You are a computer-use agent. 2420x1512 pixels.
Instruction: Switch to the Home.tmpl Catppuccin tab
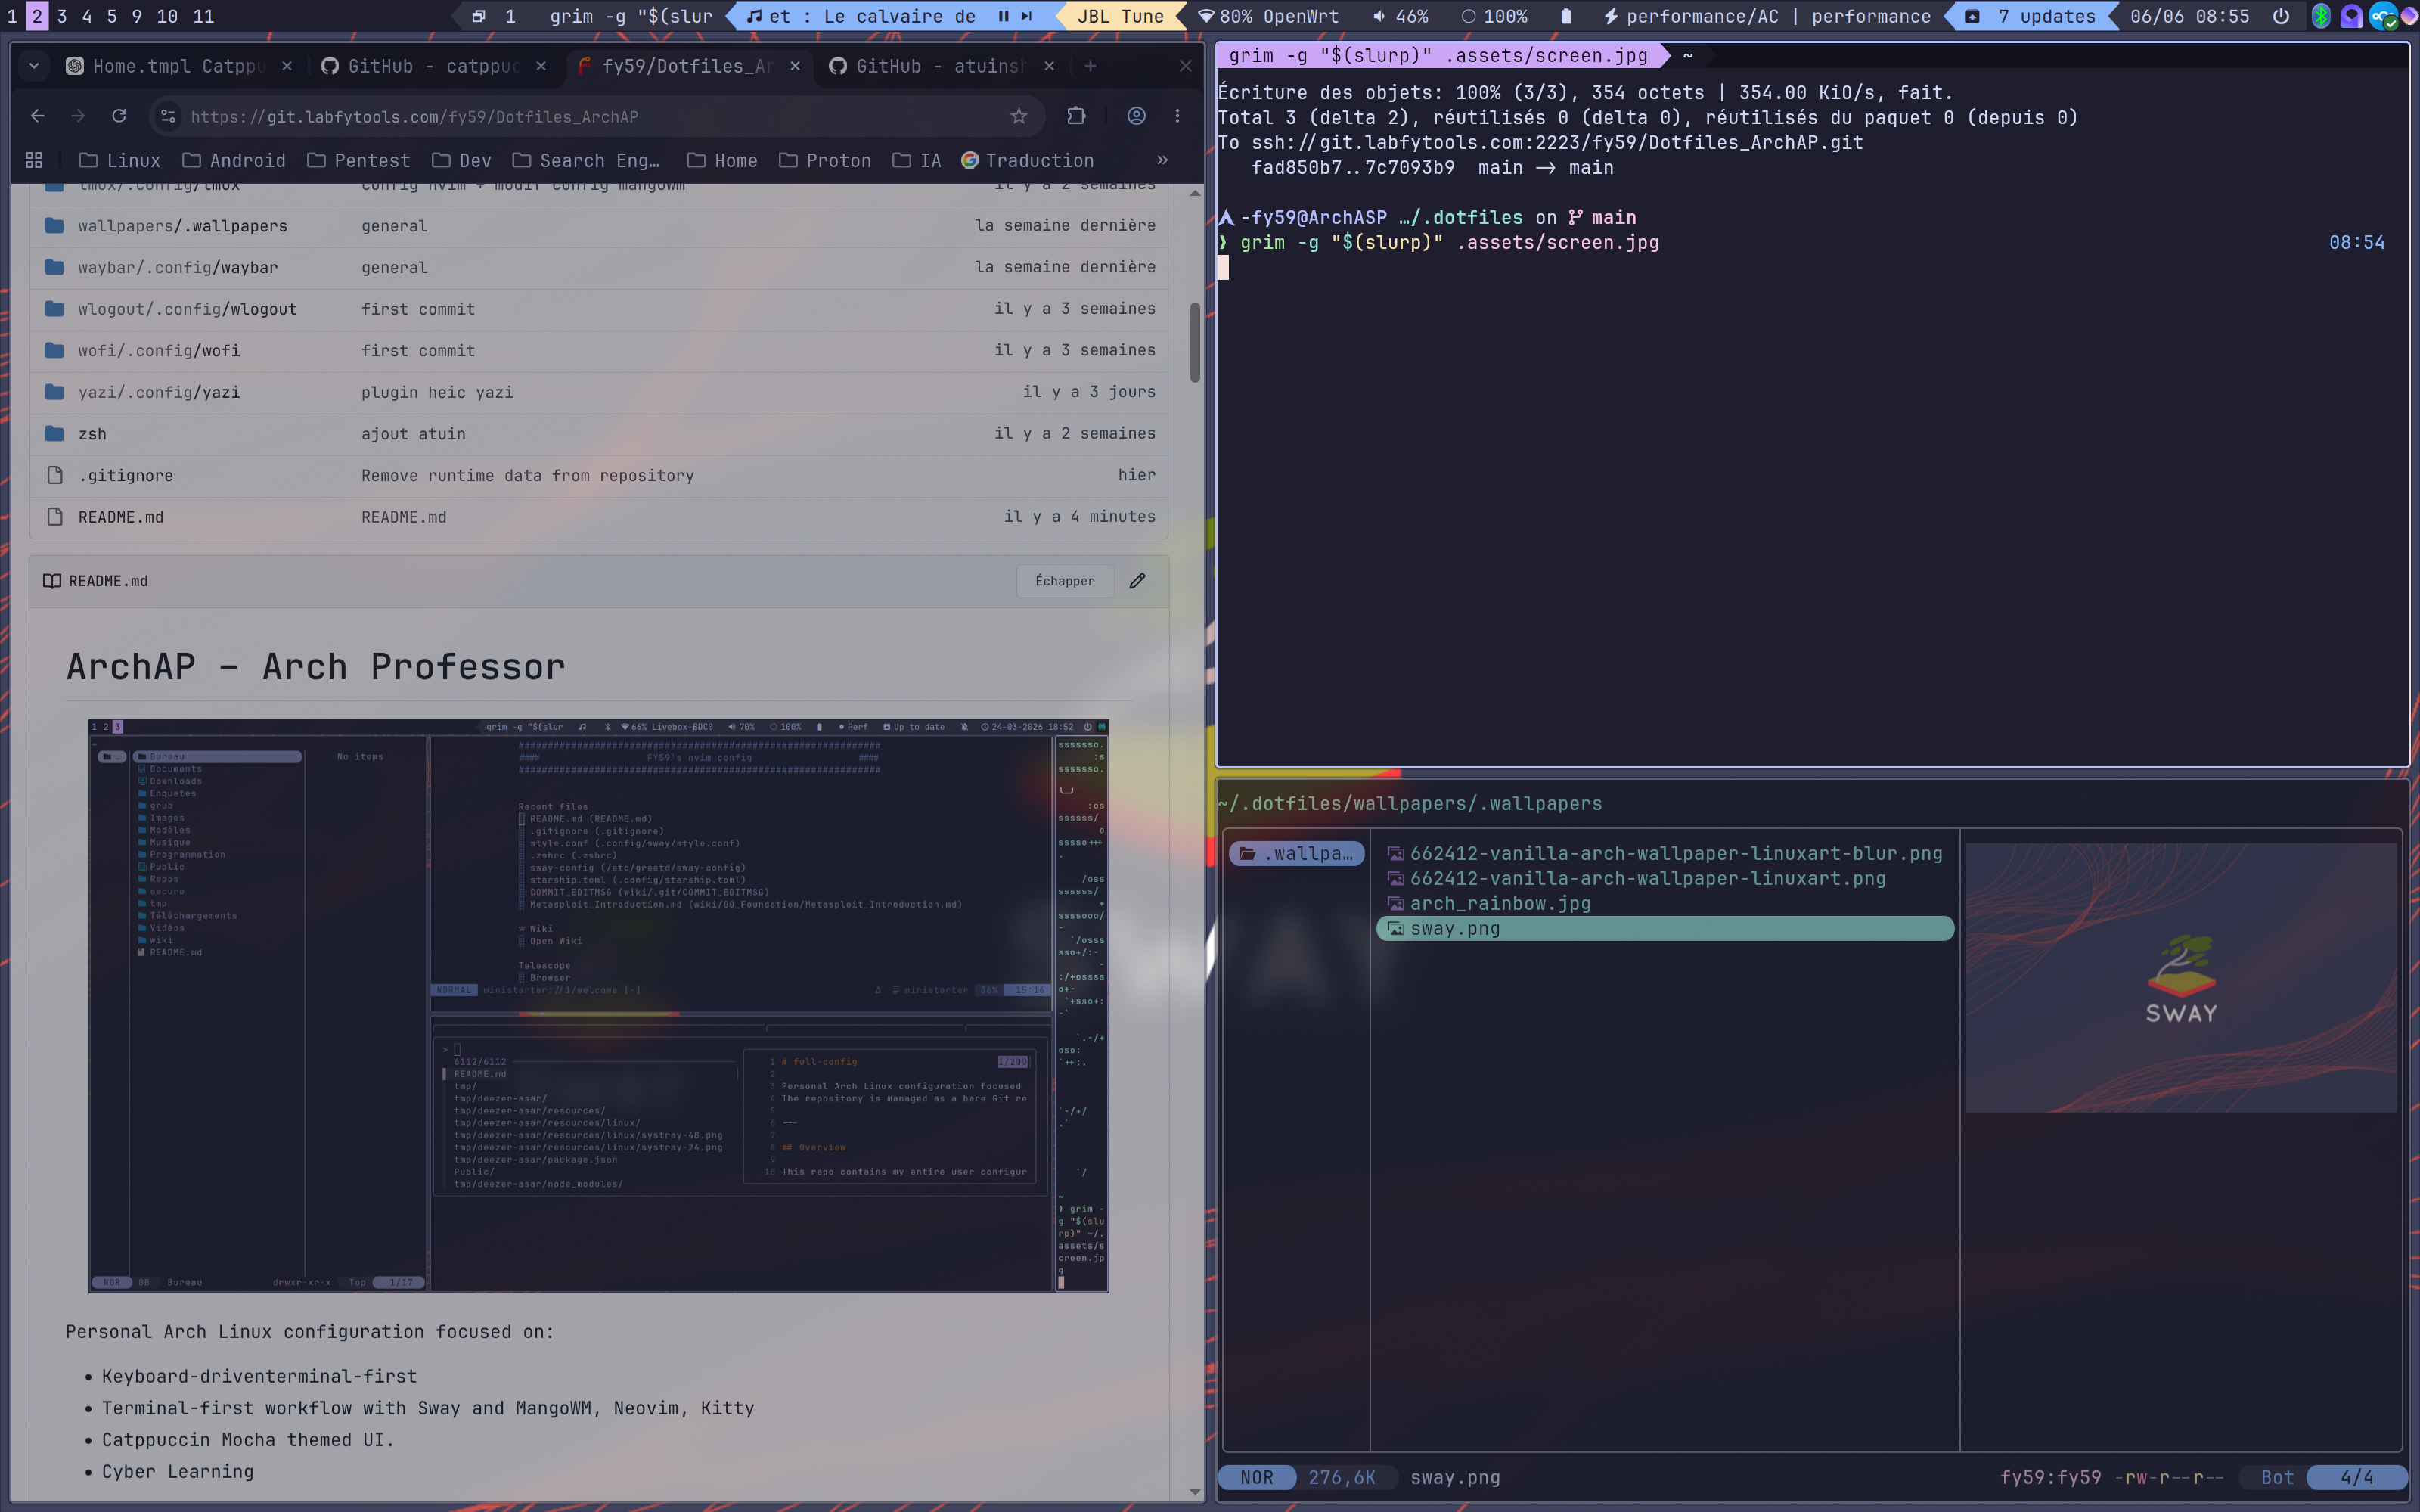pyautogui.click(x=180, y=66)
